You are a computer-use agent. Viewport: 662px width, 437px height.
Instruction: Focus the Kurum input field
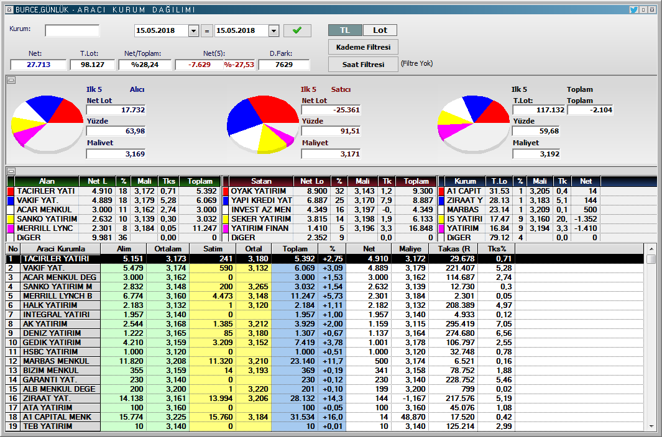[x=72, y=30]
